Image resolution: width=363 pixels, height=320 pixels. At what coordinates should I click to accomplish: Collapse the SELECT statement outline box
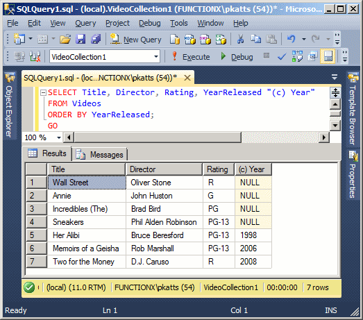[x=43, y=92]
